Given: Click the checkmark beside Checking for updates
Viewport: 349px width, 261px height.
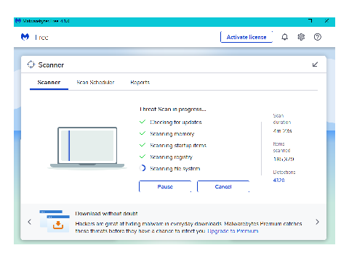Looking at the screenshot, I should coord(143,122).
